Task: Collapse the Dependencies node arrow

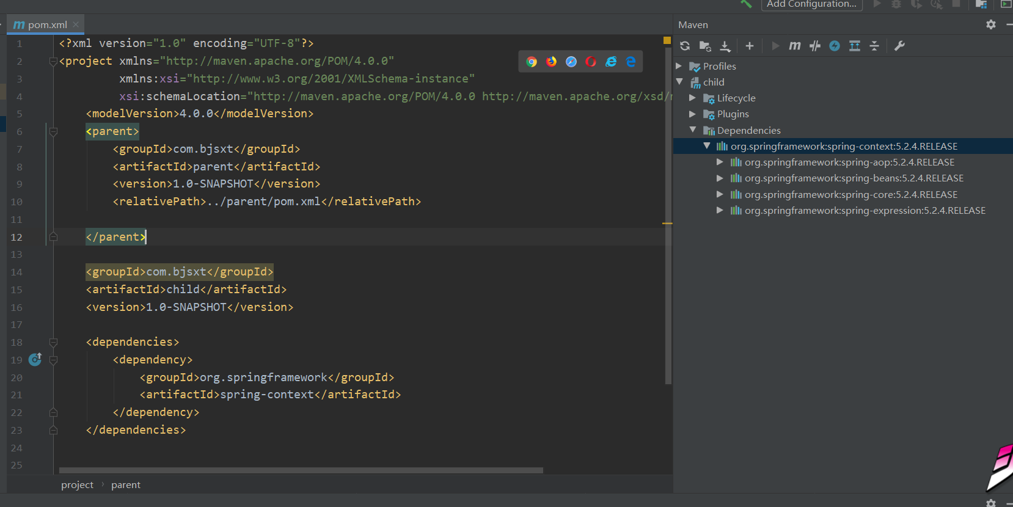Action: tap(693, 129)
